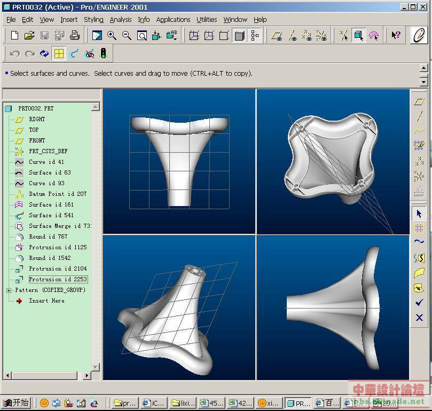
Task: Select Protrusion id 1125 in model tree
Action: pyautogui.click(x=57, y=247)
